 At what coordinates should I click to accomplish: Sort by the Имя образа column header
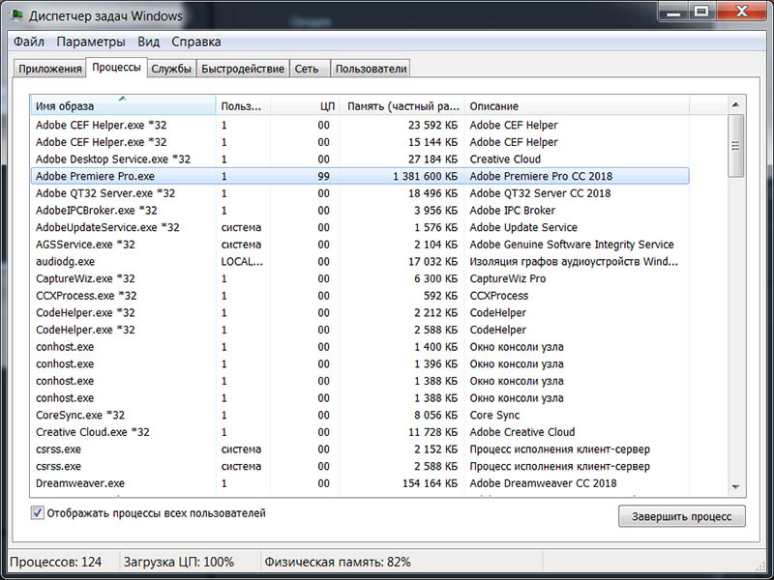tap(124, 105)
